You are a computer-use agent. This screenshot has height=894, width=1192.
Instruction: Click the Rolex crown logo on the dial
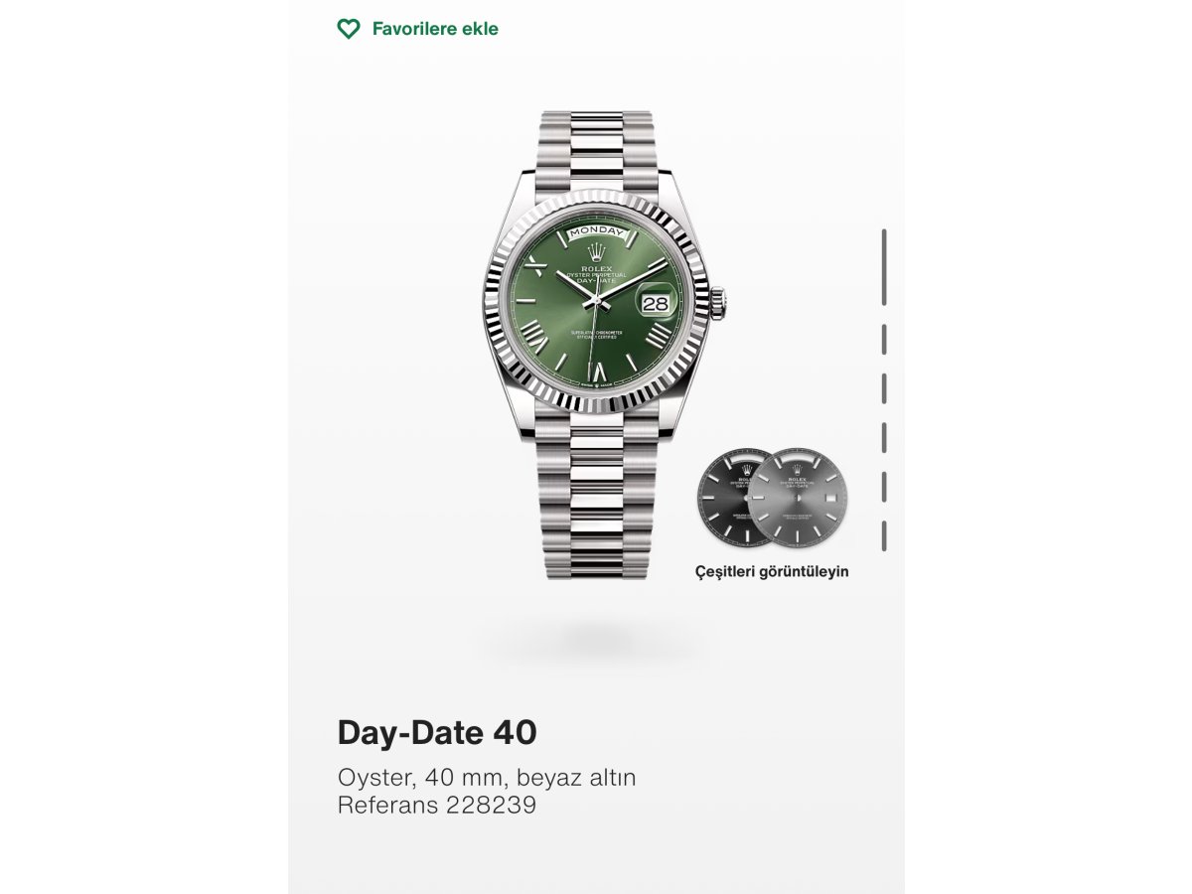596,250
